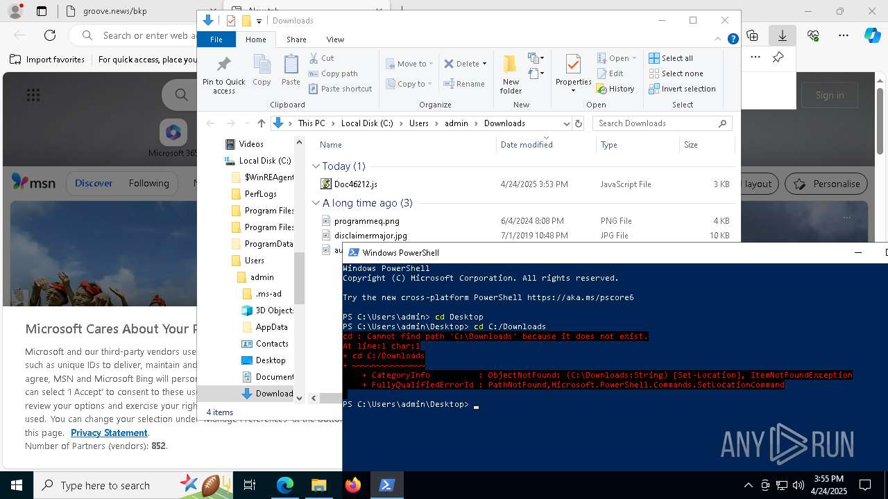
Task: Click the Search Downloads field
Action: (x=662, y=123)
